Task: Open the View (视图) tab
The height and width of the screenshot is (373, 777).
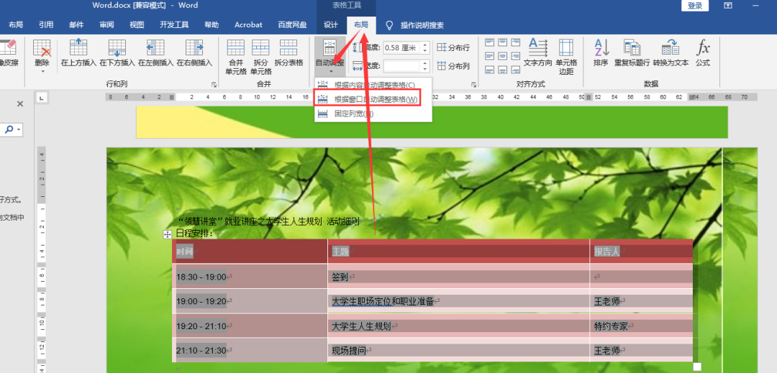Action: coord(137,24)
